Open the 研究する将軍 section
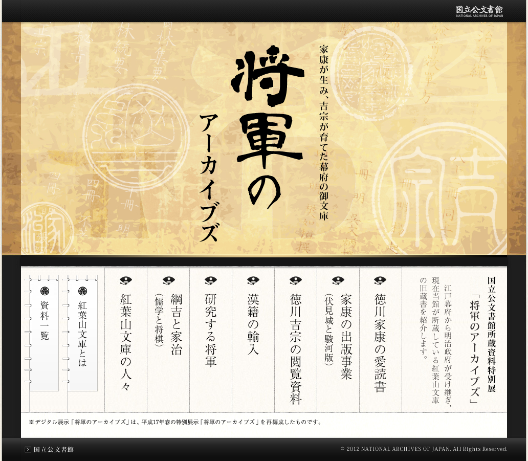528x461 pixels. point(210,331)
